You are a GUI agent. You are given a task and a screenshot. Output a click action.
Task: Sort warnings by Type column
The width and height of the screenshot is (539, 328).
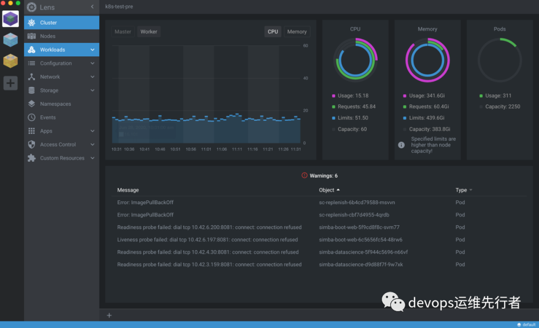[464, 190]
